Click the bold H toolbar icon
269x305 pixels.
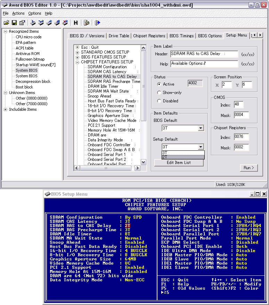pos(76,23)
